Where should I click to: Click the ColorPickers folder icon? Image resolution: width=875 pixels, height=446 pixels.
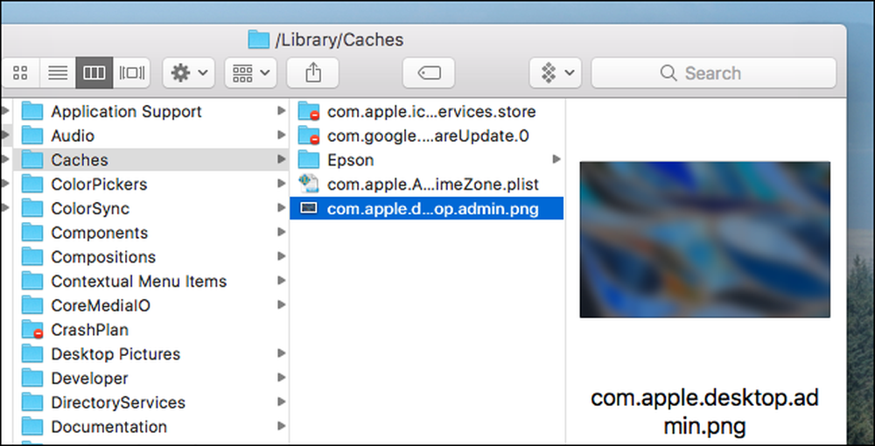point(32,184)
